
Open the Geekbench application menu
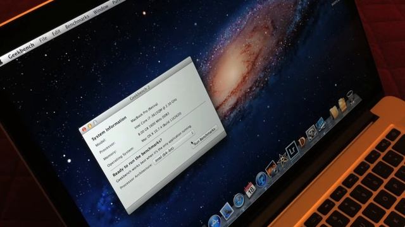[21, 51]
